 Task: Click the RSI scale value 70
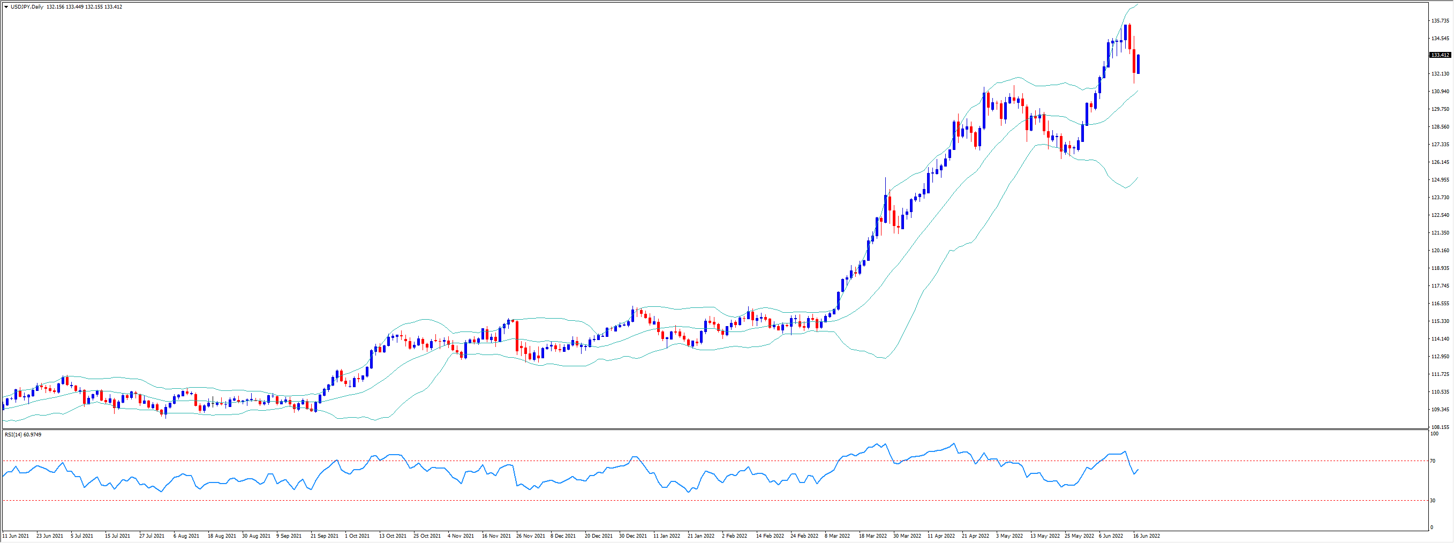[1433, 461]
